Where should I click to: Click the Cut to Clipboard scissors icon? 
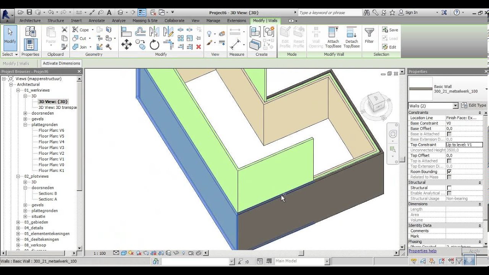pos(65,29)
